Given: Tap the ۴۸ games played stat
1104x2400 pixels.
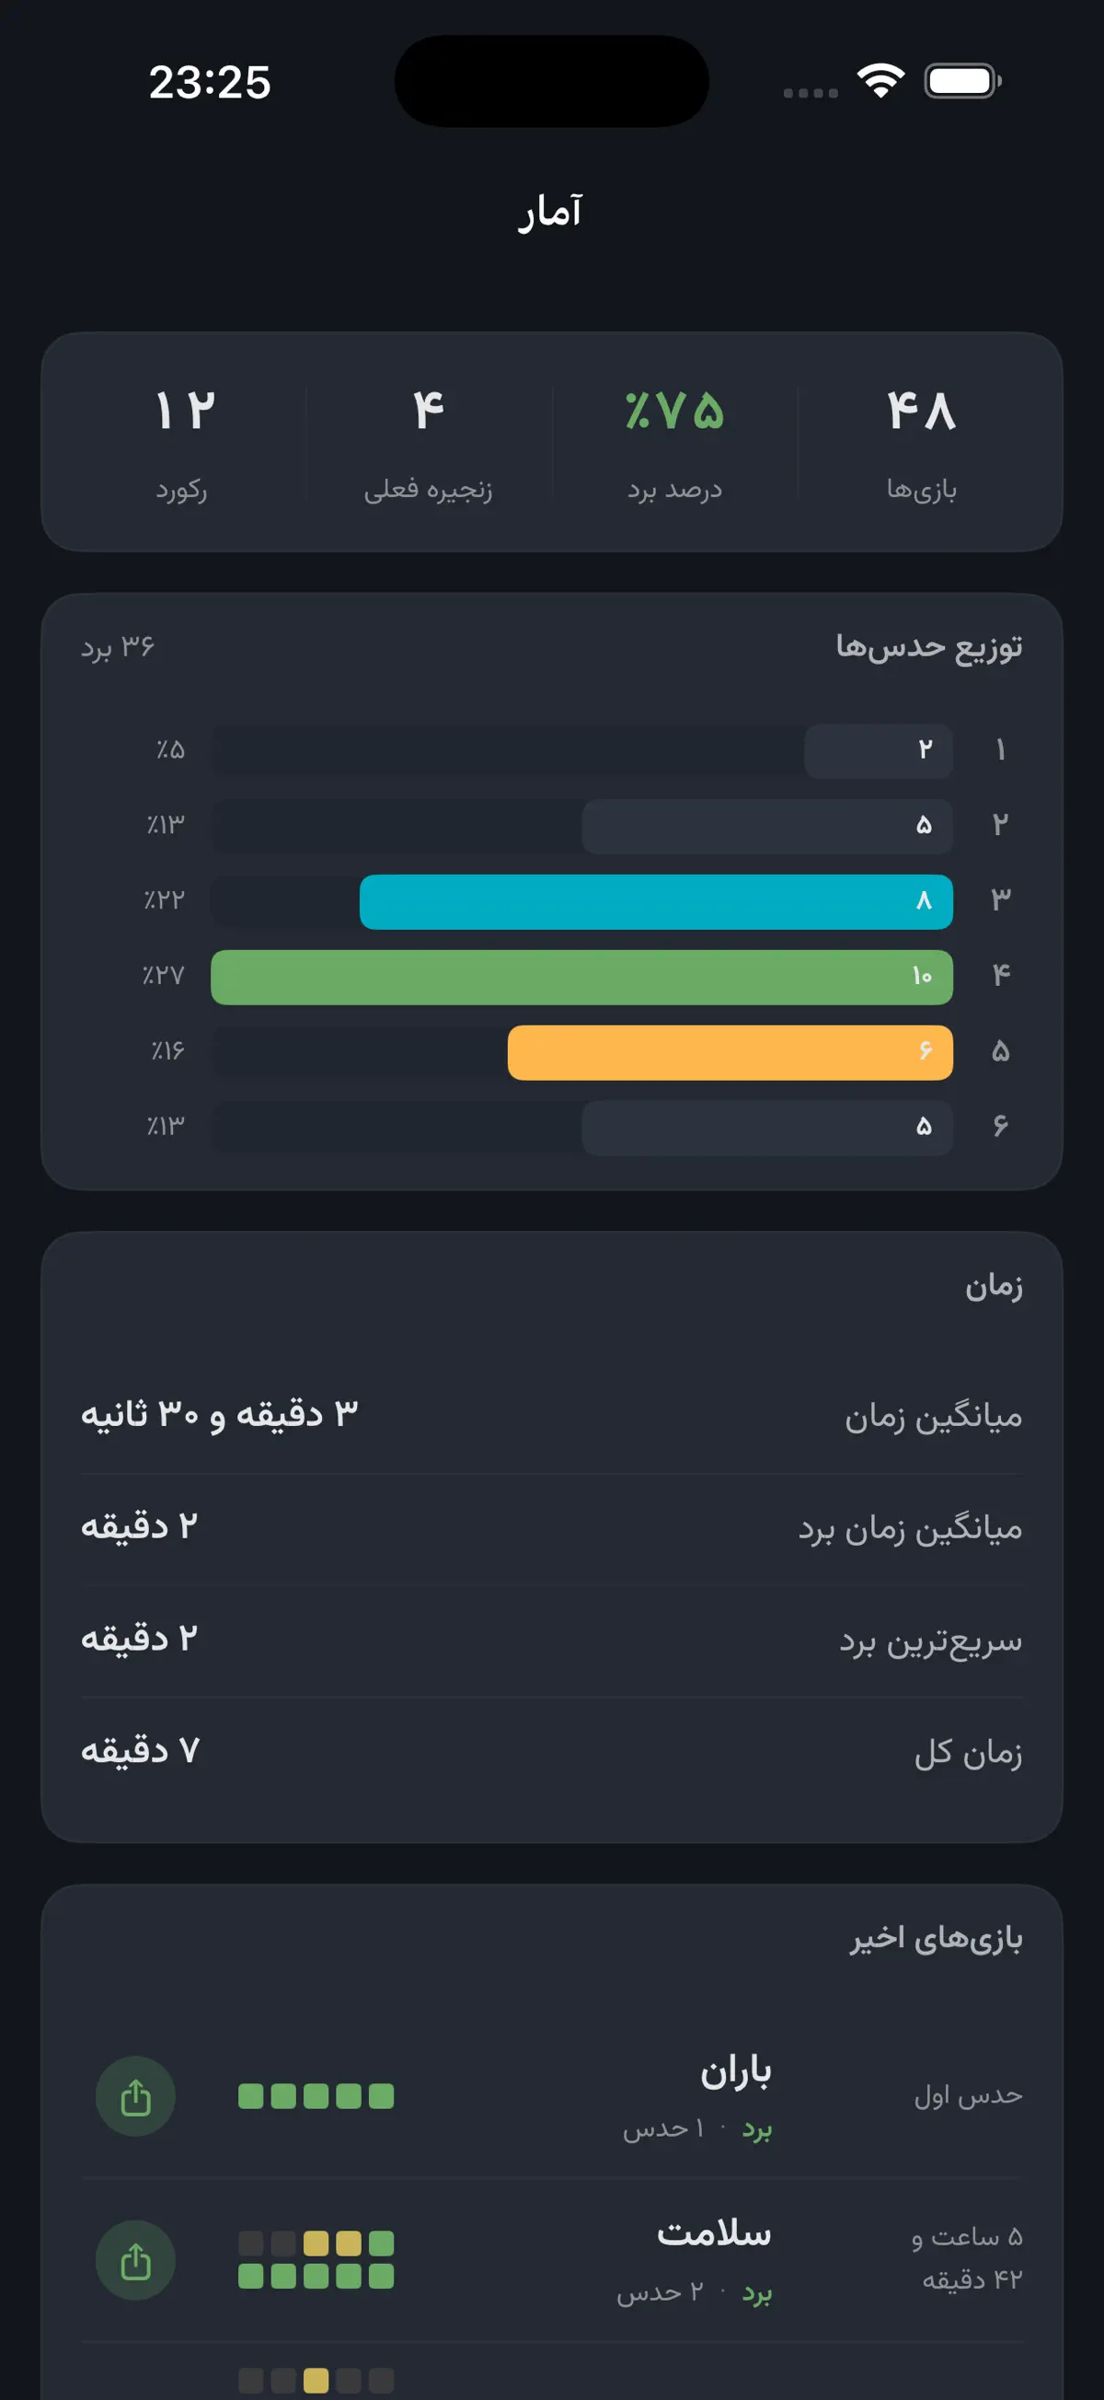Looking at the screenshot, I should (x=922, y=442).
